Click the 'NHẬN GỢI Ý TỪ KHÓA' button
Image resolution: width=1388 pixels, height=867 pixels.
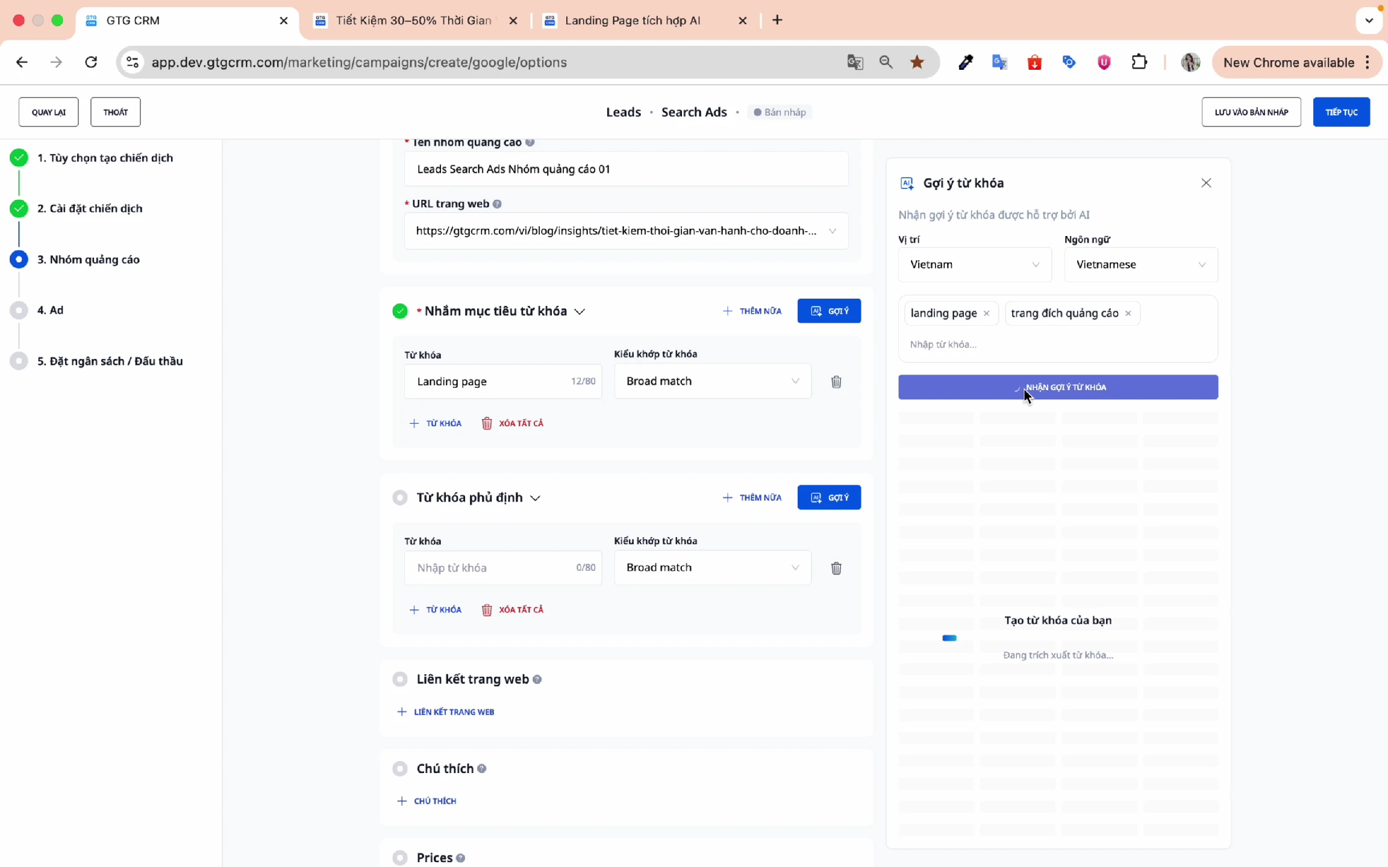1058,387
